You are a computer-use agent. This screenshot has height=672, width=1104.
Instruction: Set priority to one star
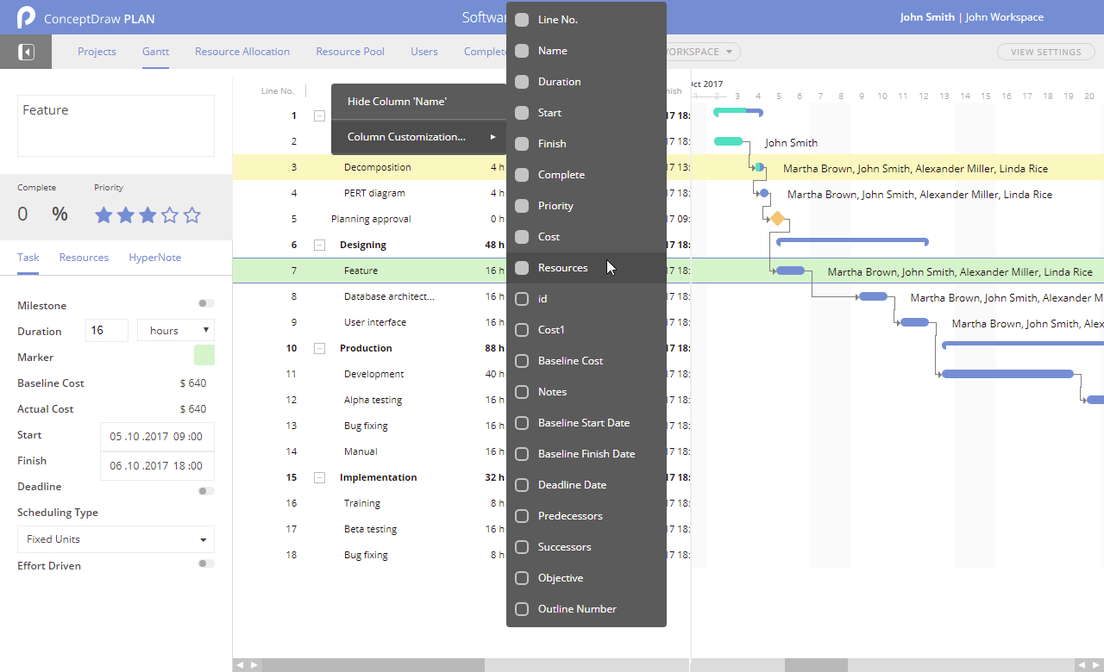(x=103, y=215)
